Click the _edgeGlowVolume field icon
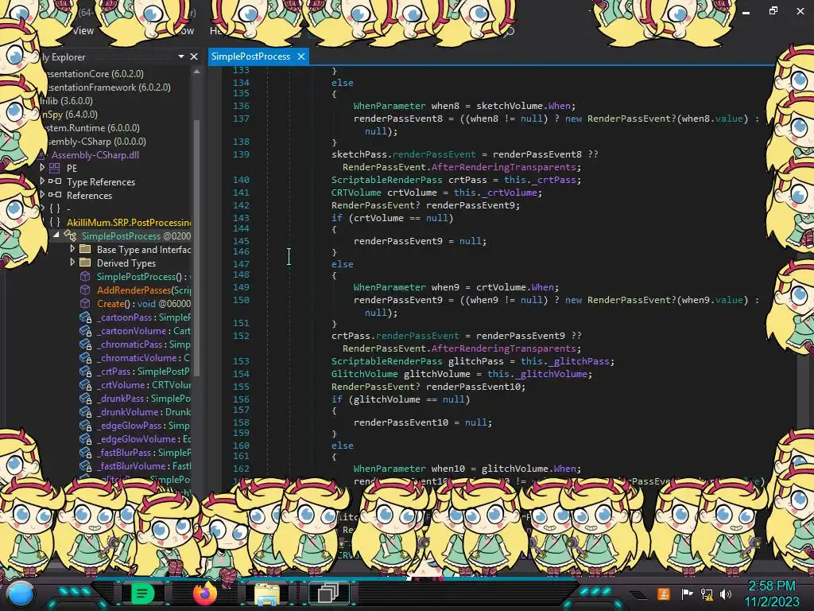Screen dimensions: 814x611 click(85, 439)
